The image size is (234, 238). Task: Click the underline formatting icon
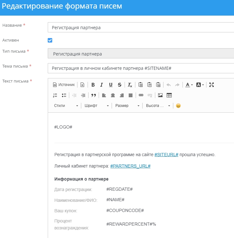pyautogui.click(x=111, y=85)
